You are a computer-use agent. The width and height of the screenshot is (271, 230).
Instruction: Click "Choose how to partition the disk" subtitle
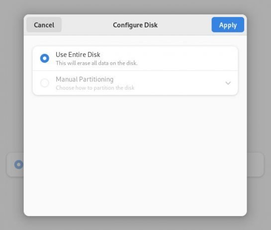tap(95, 88)
